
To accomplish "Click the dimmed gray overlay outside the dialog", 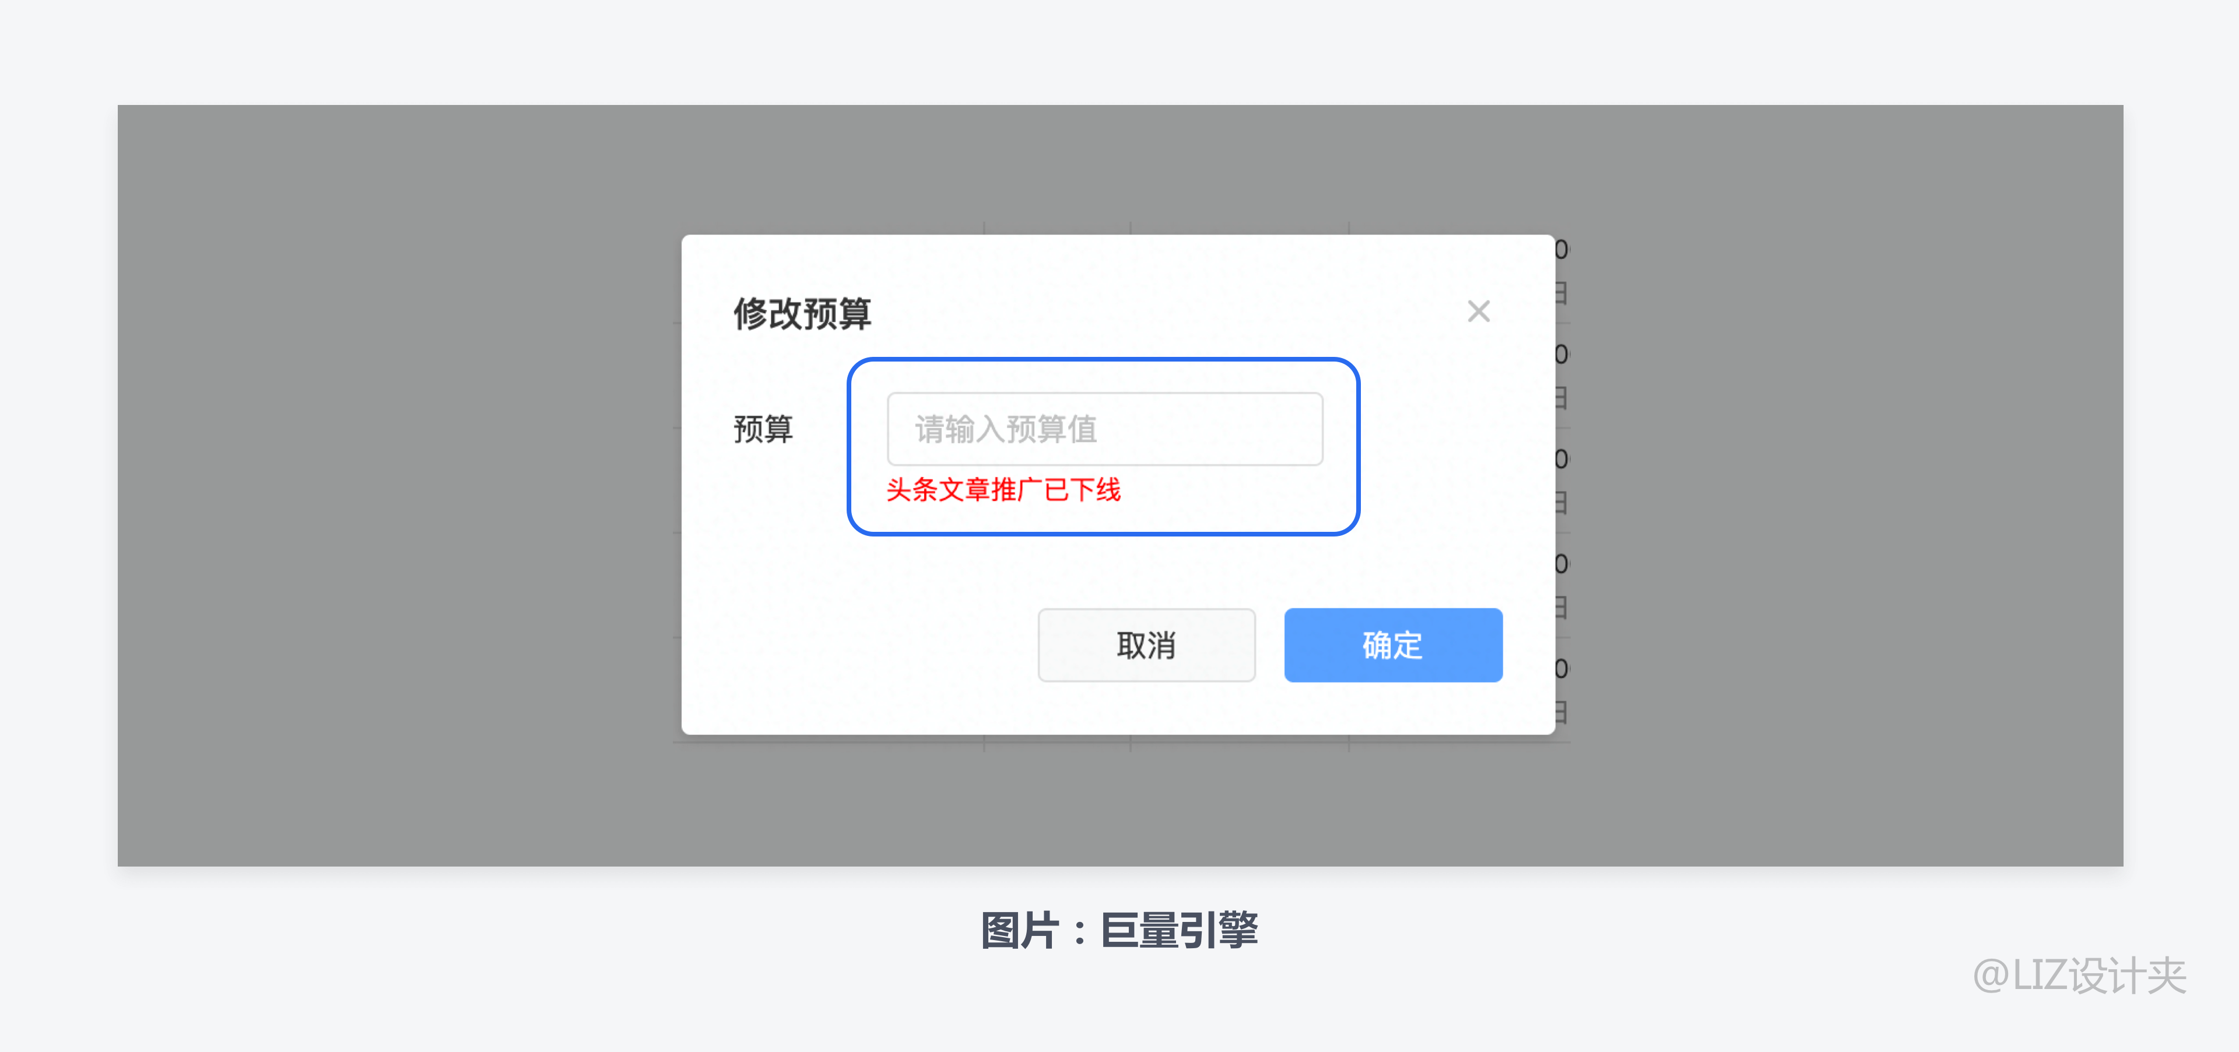I will coord(391,487).
